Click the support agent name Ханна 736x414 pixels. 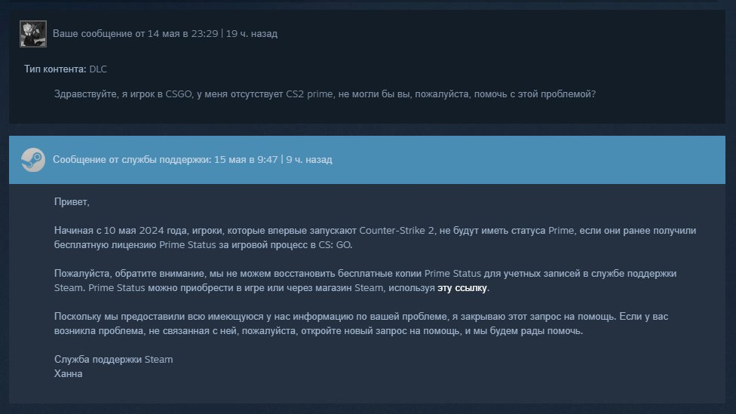click(x=68, y=373)
